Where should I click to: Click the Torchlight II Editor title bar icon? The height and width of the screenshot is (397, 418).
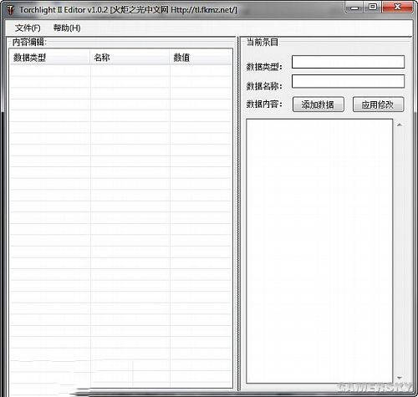tap(11, 10)
